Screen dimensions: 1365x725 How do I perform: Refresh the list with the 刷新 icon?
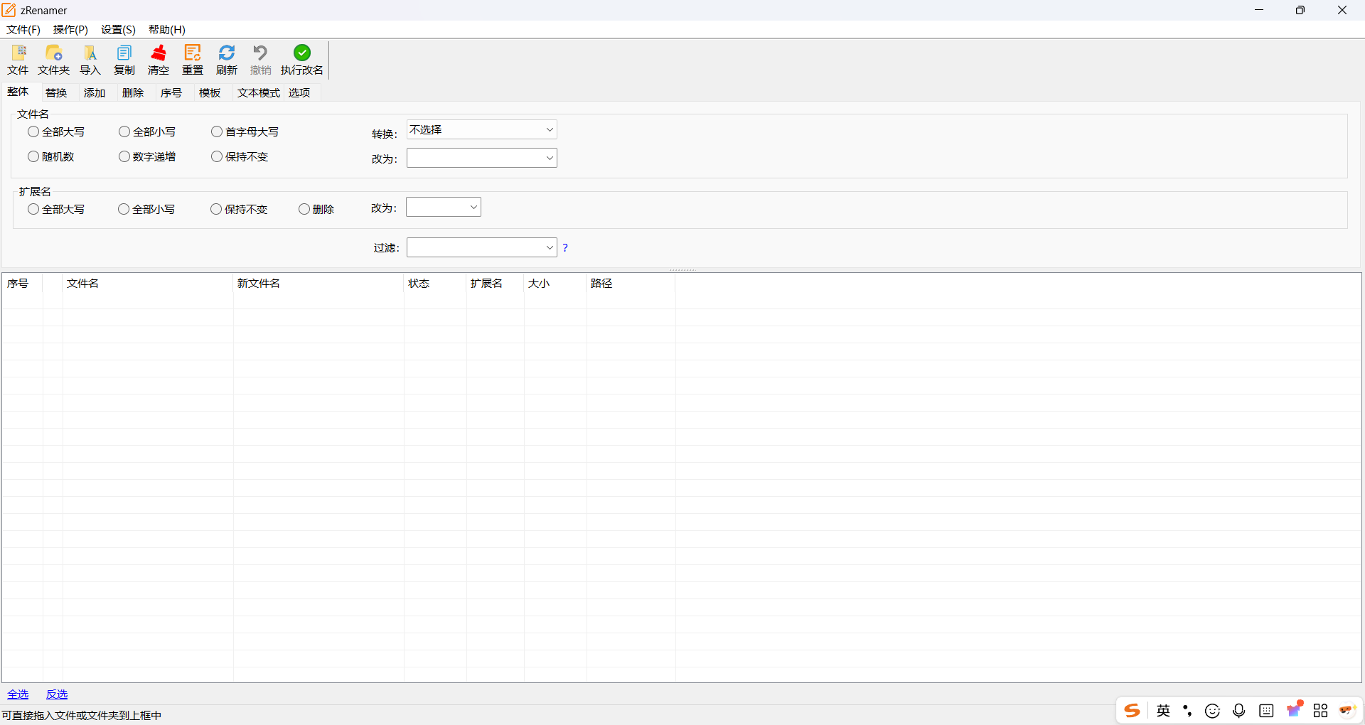pyautogui.click(x=227, y=53)
